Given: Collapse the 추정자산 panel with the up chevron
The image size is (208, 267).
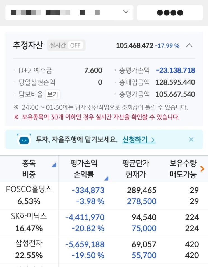Looking at the screenshot, I should point(189,45).
